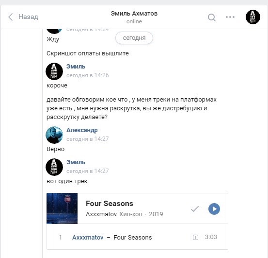The width and height of the screenshot is (268, 258).
Task: Click Александр's avatar at the 14:27 message
Action: click(x=54, y=135)
